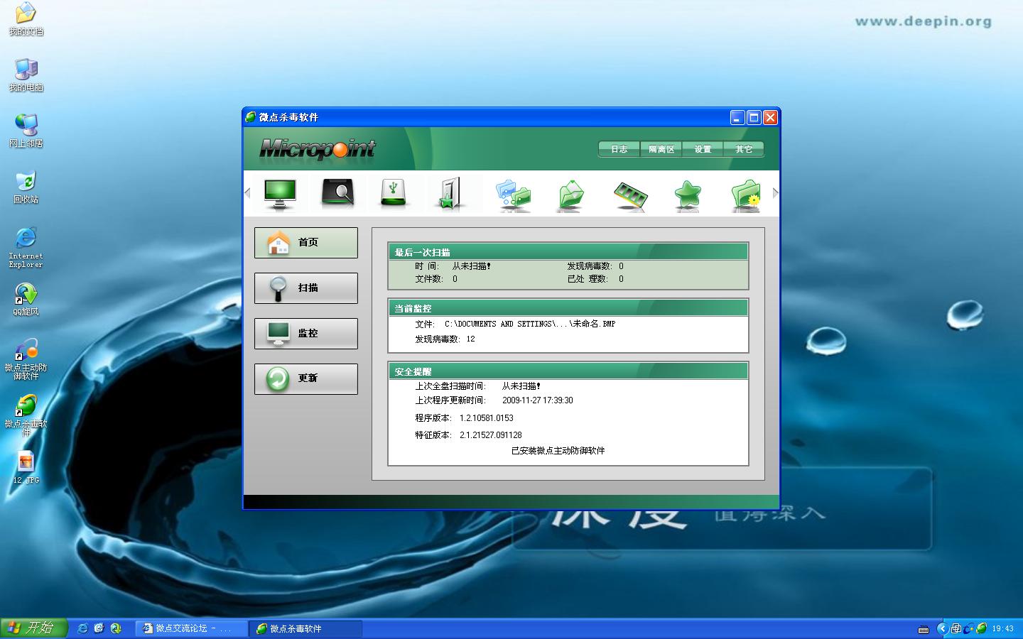Image resolution: width=1023 pixels, height=639 pixels.
Task: Open the 首页 home page
Action: click(x=306, y=243)
